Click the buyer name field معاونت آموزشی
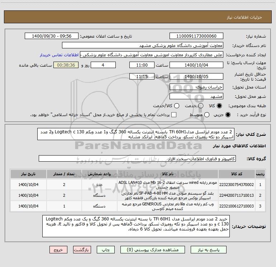 pos(143,46)
